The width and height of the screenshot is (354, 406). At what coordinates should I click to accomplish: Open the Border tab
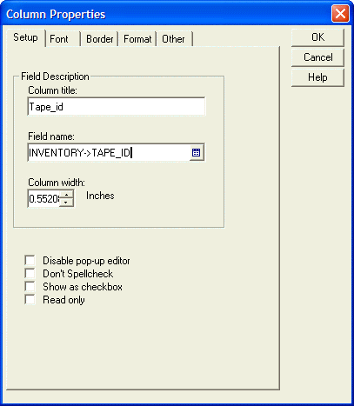click(x=99, y=39)
